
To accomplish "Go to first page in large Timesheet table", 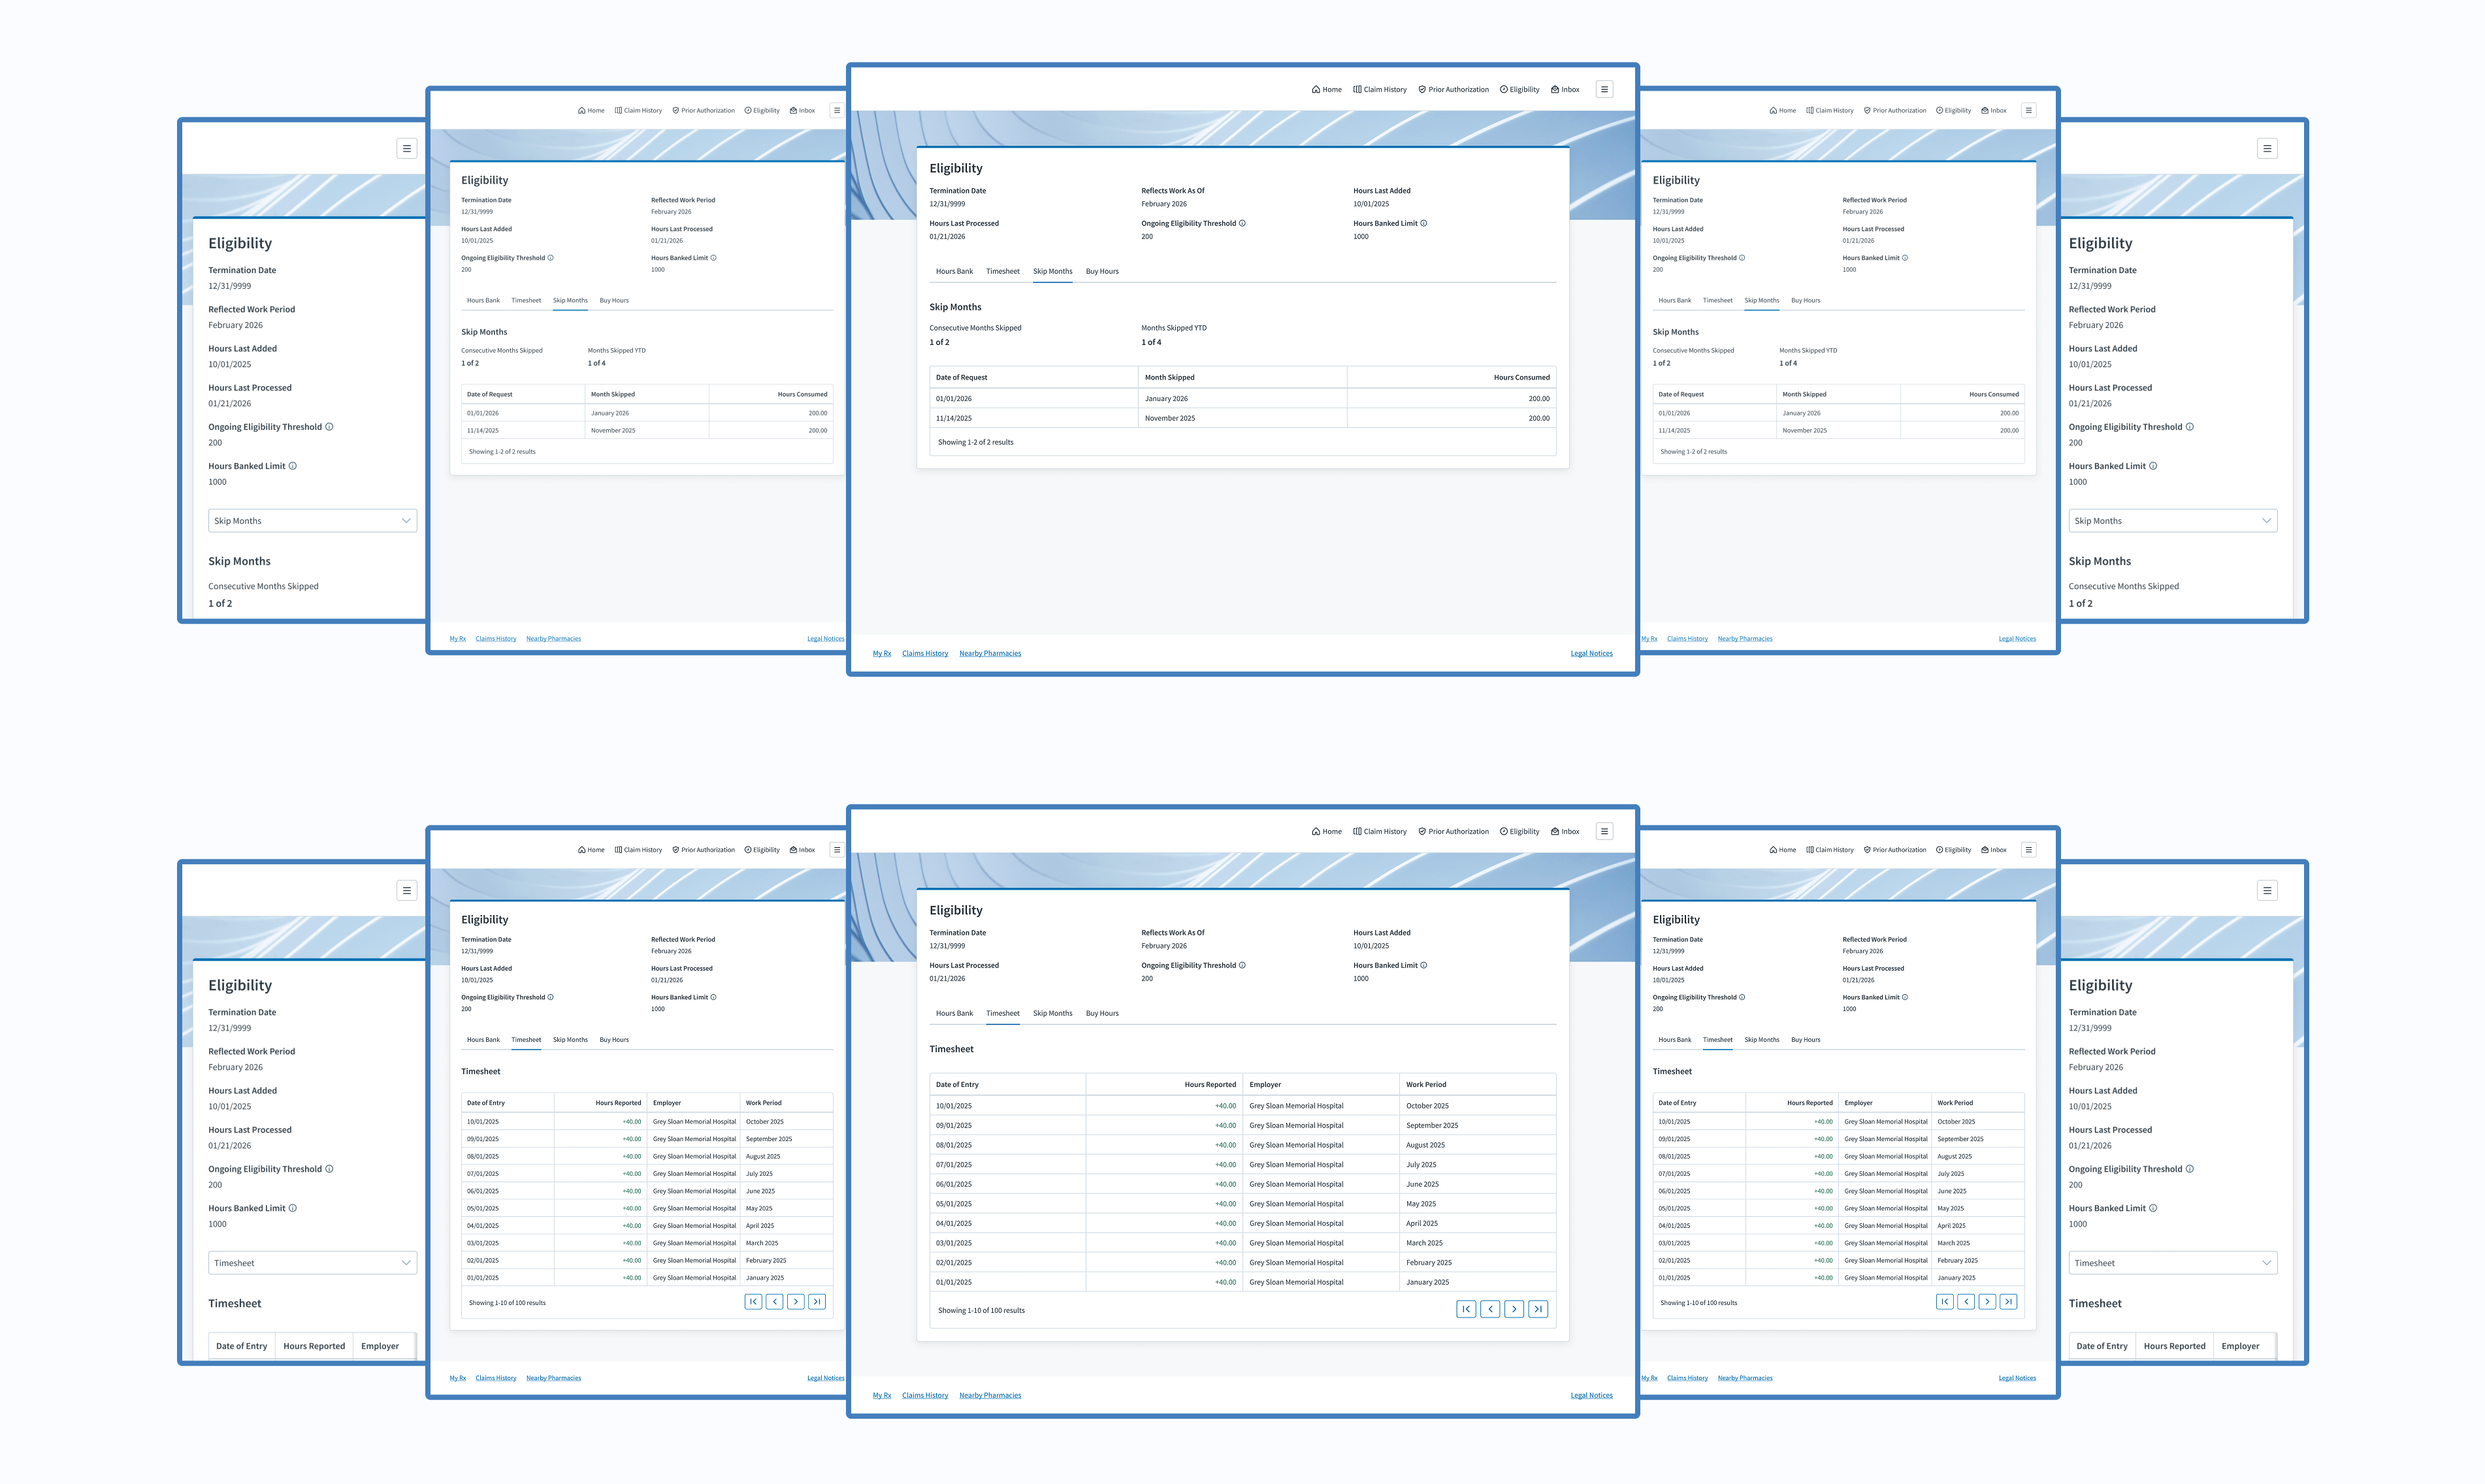I will [x=1466, y=1309].
